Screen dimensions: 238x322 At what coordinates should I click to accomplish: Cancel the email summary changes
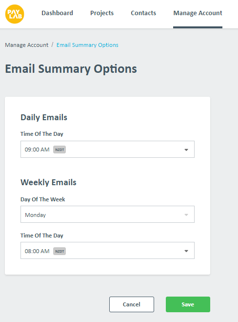pyautogui.click(x=132, y=304)
